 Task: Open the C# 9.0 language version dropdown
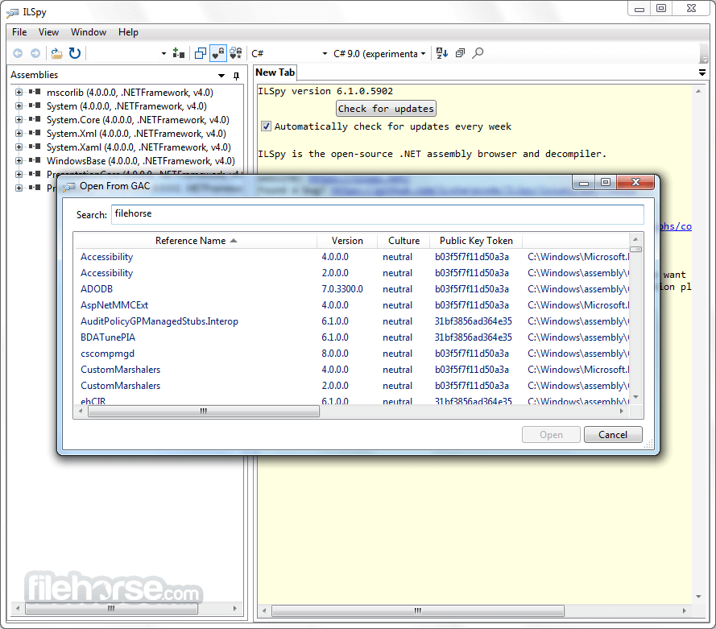click(379, 53)
